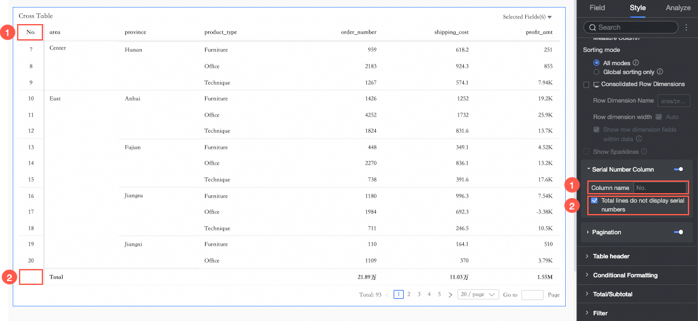Click the search magnifier icon
698x321 pixels.
coord(592,27)
